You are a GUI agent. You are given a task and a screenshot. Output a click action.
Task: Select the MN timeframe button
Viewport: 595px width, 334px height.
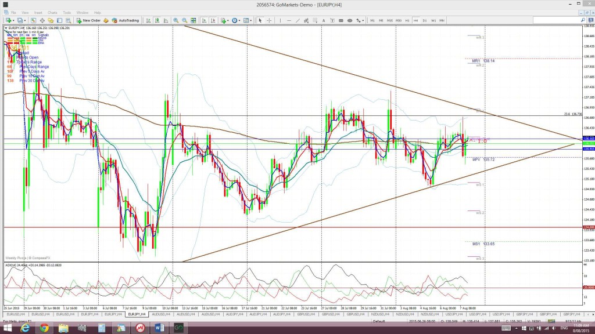[442, 20]
